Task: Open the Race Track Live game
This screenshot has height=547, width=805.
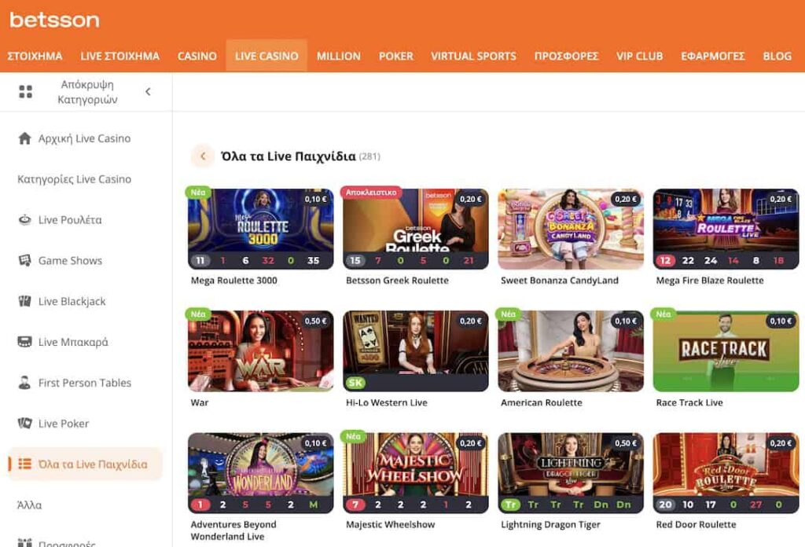Action: click(725, 351)
